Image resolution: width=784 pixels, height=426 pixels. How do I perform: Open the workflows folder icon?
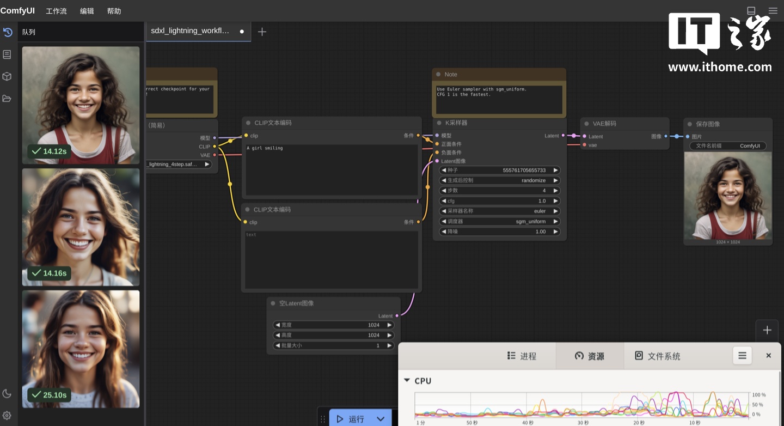[x=7, y=99]
